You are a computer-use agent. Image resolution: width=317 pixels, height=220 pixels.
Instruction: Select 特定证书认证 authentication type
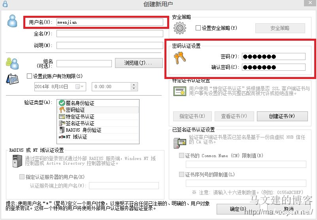coord(98,117)
